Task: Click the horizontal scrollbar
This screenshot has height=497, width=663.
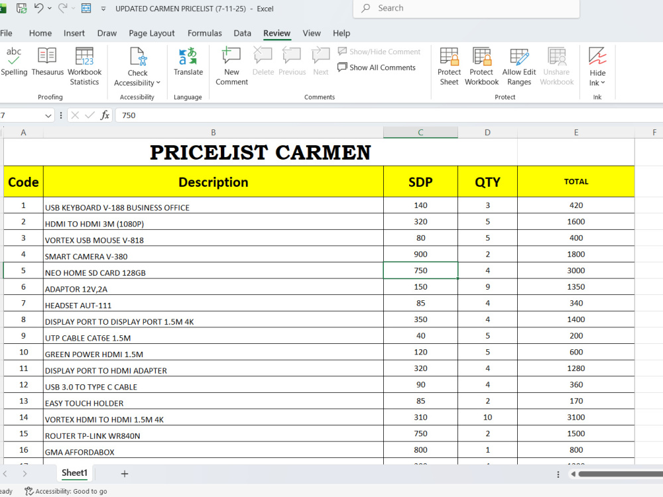Action: point(621,474)
